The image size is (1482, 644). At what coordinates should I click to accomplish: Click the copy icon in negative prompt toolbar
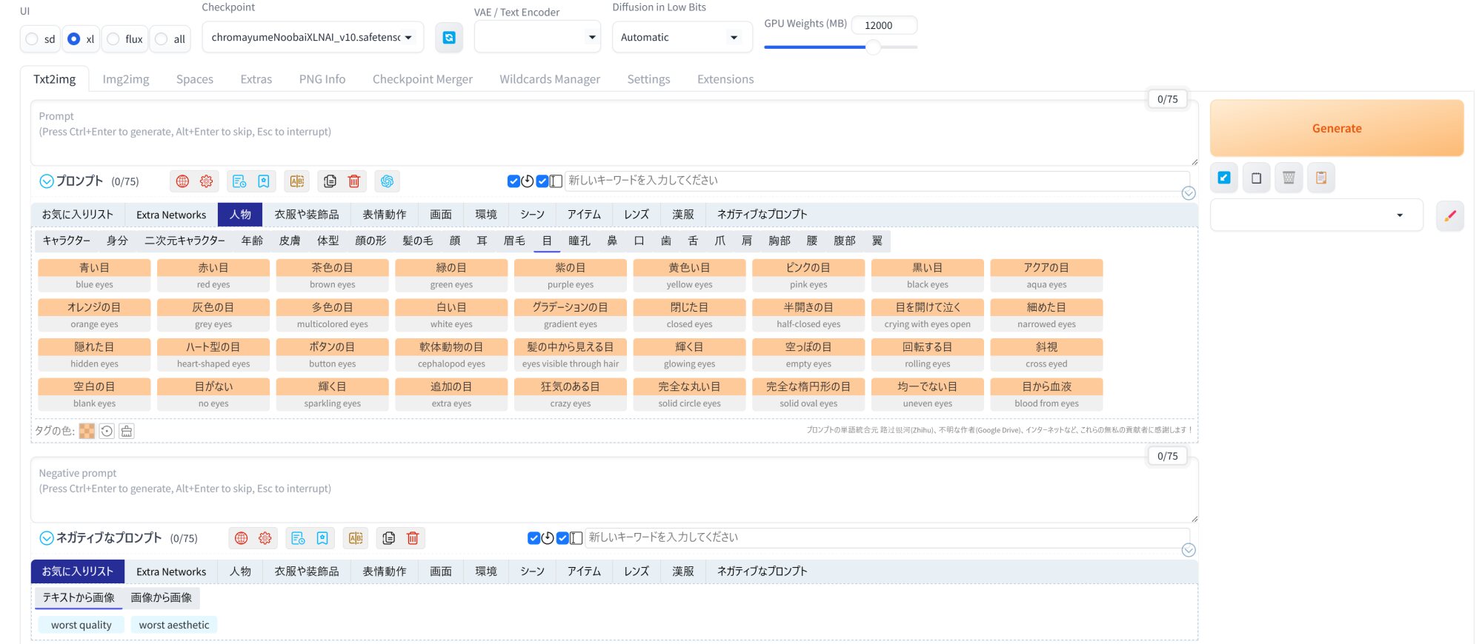click(388, 538)
